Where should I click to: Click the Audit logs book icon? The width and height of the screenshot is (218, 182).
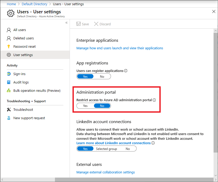(9, 82)
